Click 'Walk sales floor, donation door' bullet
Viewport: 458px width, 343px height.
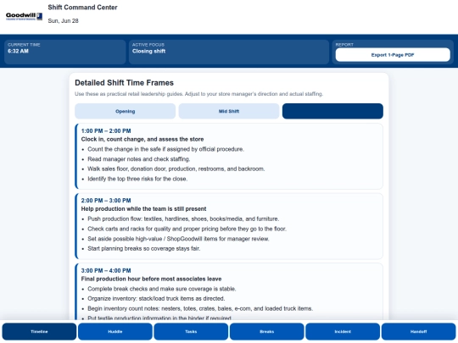pyautogui.click(x=176, y=169)
